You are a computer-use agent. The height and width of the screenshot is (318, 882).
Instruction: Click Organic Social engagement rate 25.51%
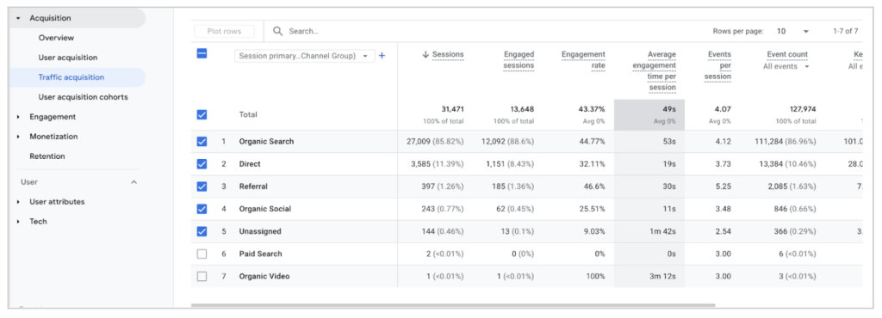coord(593,209)
